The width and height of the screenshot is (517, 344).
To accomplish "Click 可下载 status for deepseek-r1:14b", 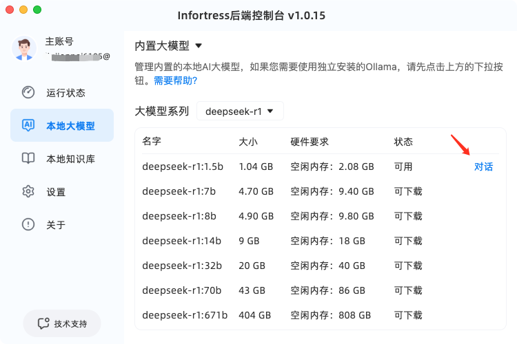I will point(408,241).
